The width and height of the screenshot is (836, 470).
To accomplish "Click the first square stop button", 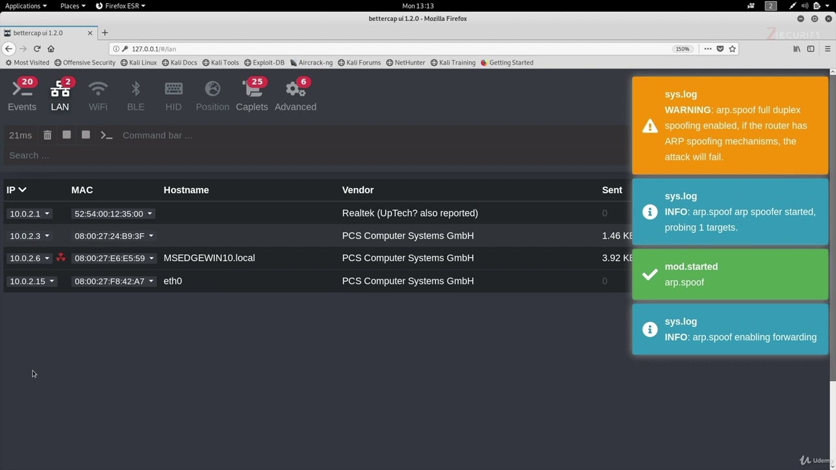I will pyautogui.click(x=67, y=134).
